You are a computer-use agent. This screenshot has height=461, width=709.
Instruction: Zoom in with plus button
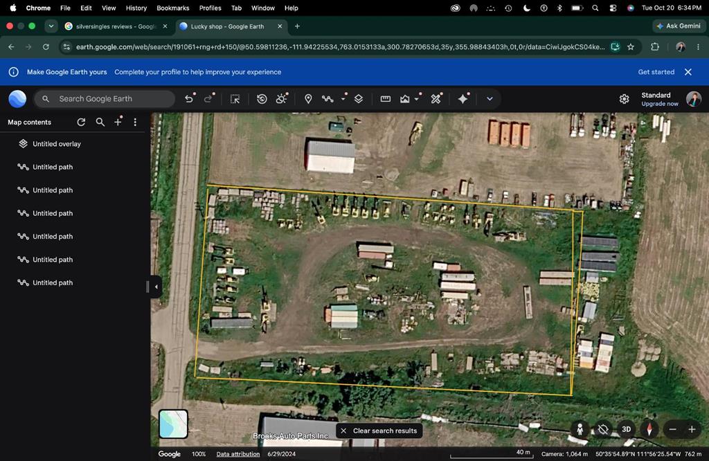(x=692, y=429)
